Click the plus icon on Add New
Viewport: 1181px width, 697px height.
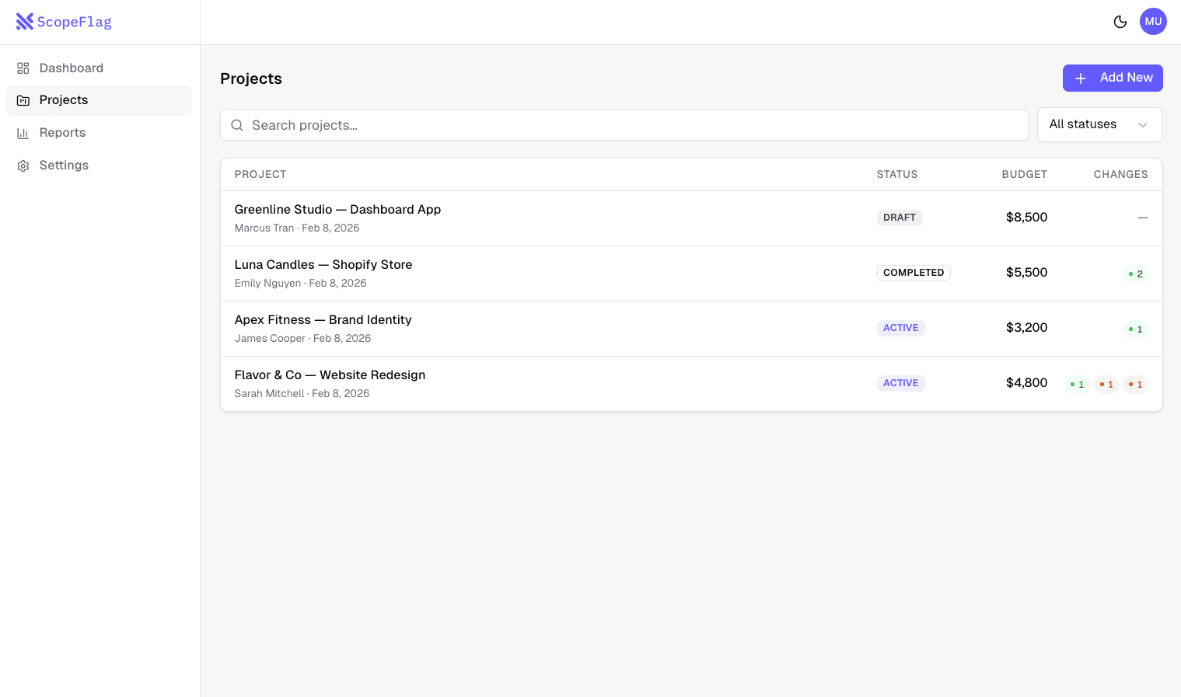click(1080, 78)
